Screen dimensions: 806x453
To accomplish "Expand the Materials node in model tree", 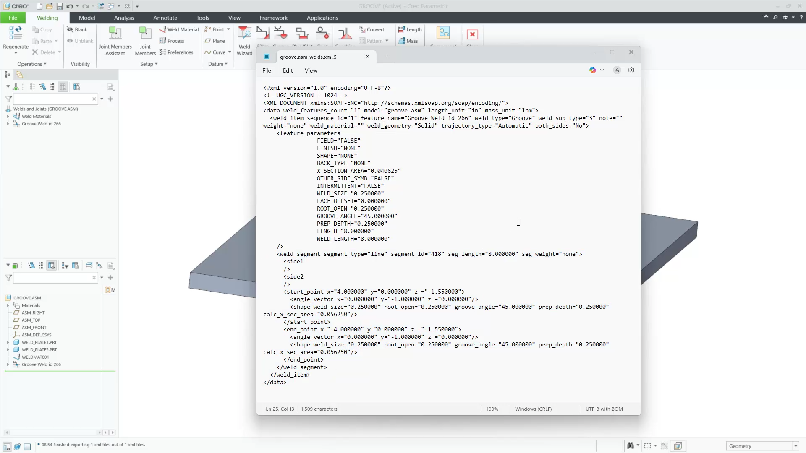I will (x=8, y=305).
